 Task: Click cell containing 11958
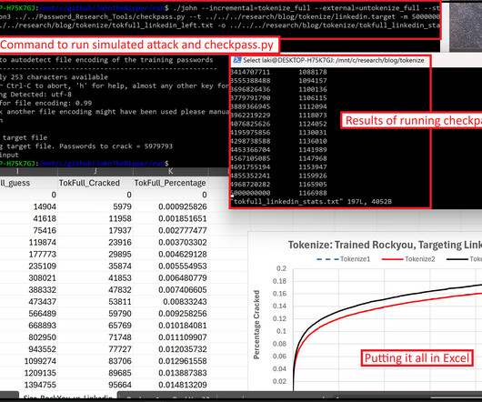[x=95, y=218]
